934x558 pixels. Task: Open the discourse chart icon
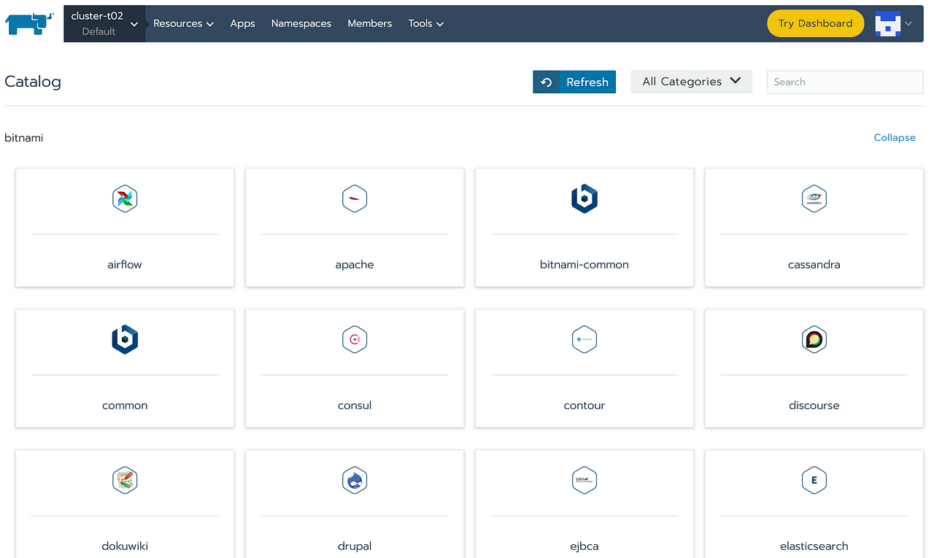(814, 339)
